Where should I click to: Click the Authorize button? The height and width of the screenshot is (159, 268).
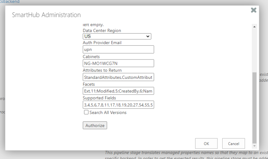coord(95,125)
